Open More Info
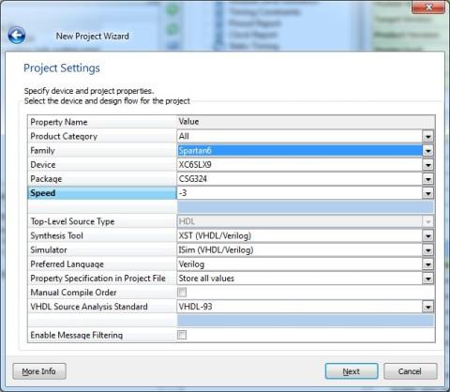Viewport: 450px width, 392px height. (x=39, y=371)
